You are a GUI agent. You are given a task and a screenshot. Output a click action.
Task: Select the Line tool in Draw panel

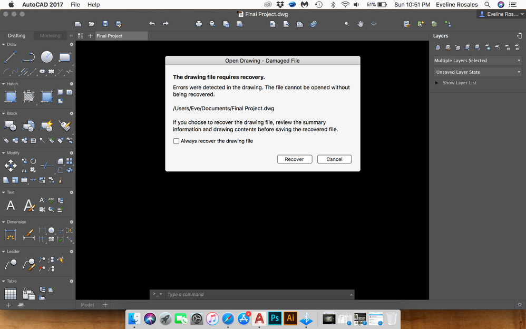coord(11,57)
